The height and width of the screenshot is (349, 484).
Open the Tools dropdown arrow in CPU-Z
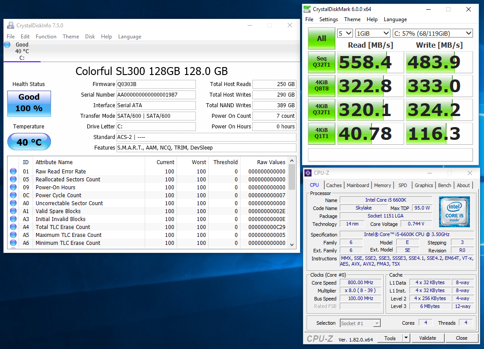click(406, 338)
